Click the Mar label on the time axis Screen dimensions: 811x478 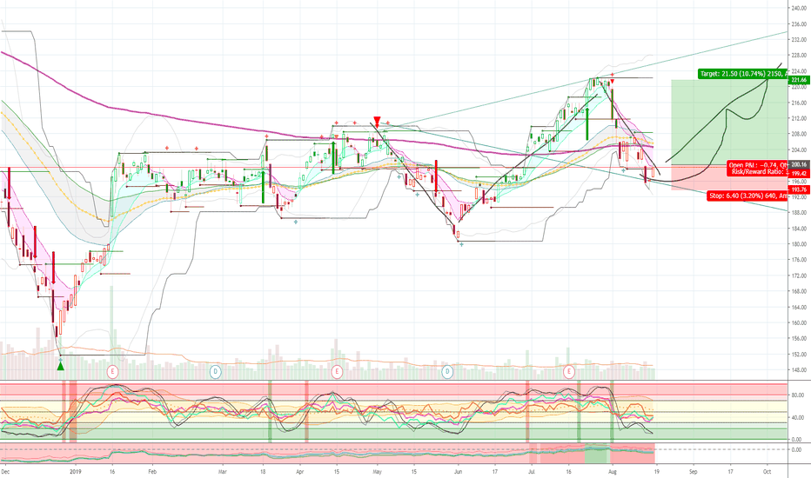coord(223,472)
